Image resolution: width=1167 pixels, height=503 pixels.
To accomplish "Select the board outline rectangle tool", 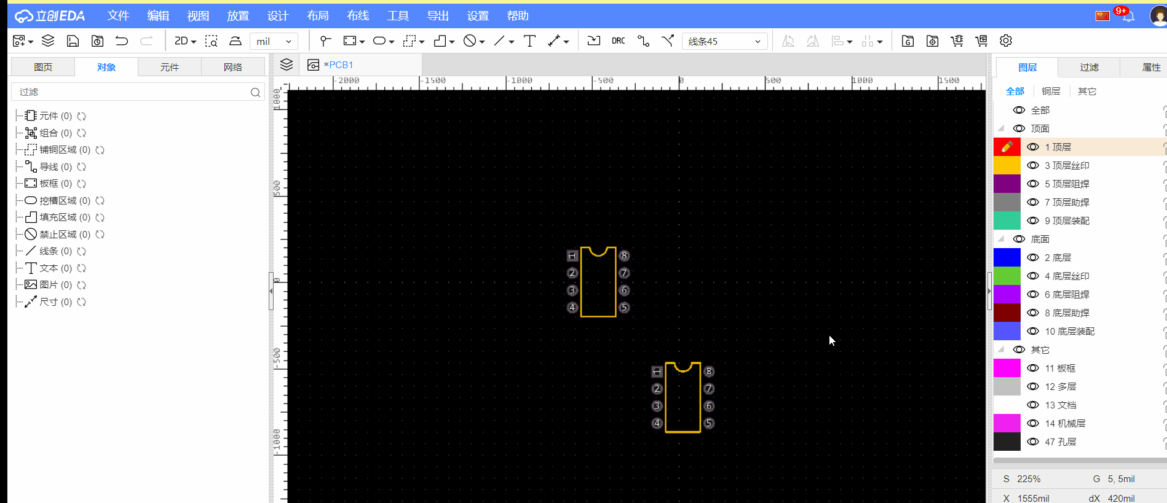I will tap(350, 41).
